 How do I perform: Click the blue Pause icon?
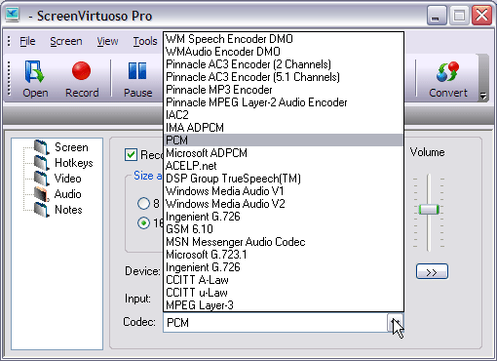click(137, 71)
